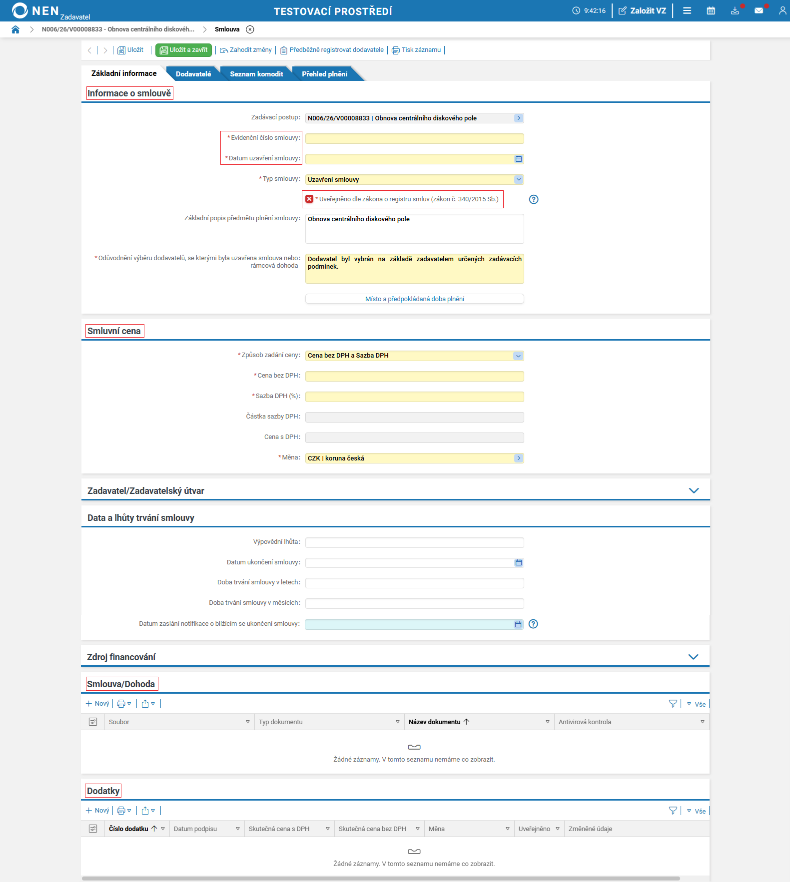Open messages envelope icon
The height and width of the screenshot is (882, 790).
point(759,10)
